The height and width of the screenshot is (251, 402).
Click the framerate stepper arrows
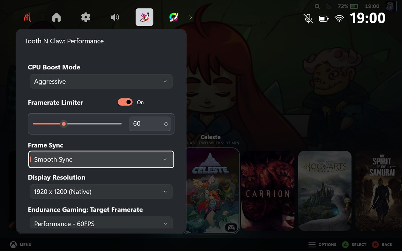pos(166,124)
